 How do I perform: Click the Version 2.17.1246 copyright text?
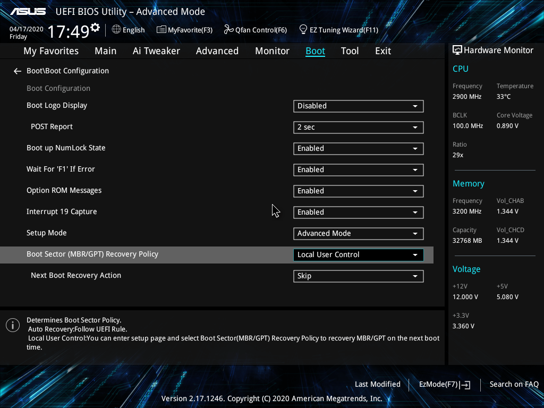tap(271, 398)
